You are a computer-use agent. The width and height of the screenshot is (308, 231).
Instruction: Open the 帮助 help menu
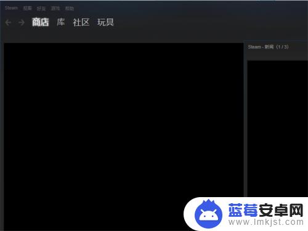[70, 9]
